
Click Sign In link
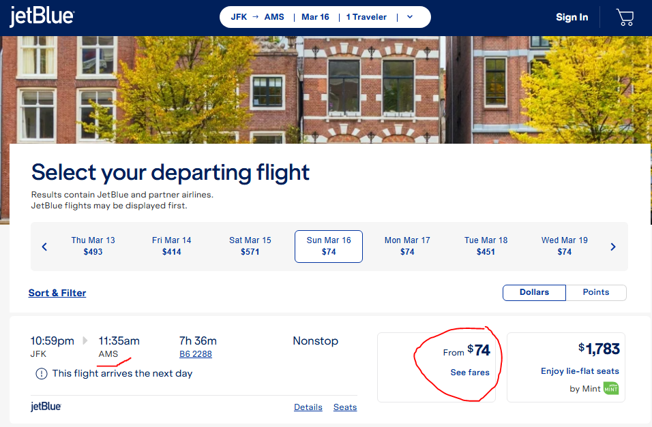pos(572,17)
